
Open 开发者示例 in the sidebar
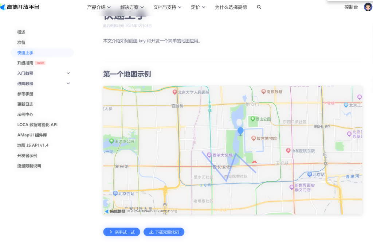27,156
